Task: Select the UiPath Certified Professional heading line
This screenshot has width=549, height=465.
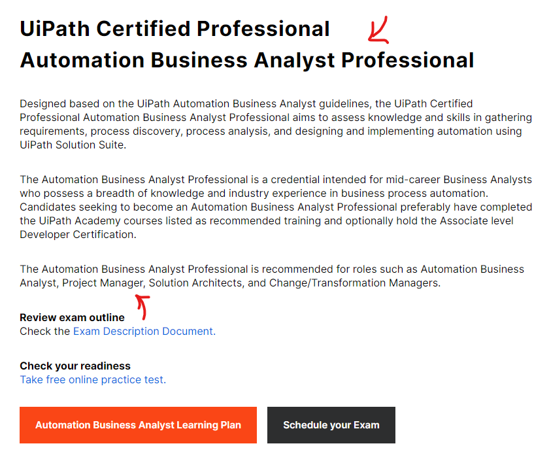Action: [x=175, y=29]
